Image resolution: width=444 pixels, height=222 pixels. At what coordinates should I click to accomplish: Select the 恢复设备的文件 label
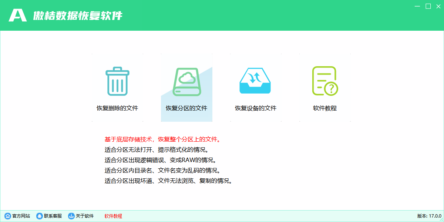255,108
